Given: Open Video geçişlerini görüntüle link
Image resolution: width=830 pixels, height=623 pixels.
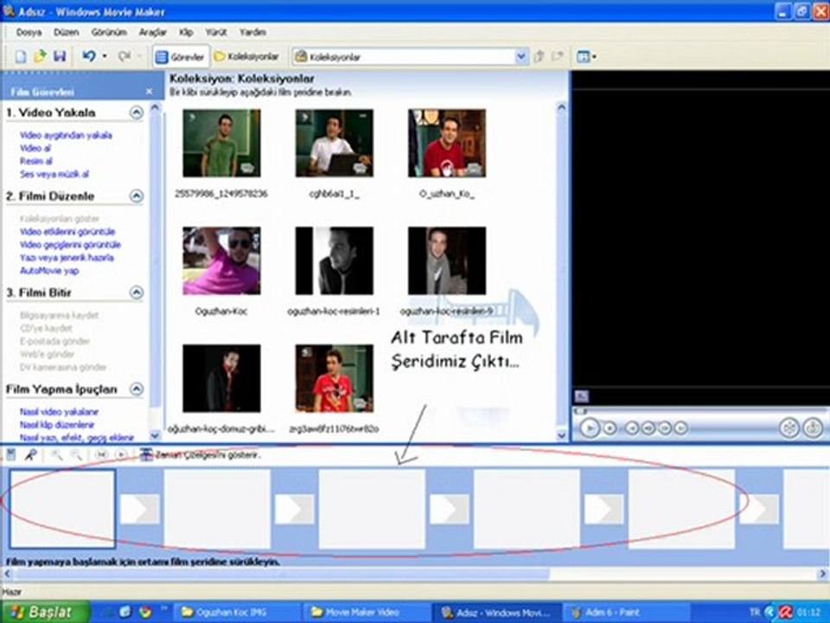Looking at the screenshot, I should click(70, 245).
